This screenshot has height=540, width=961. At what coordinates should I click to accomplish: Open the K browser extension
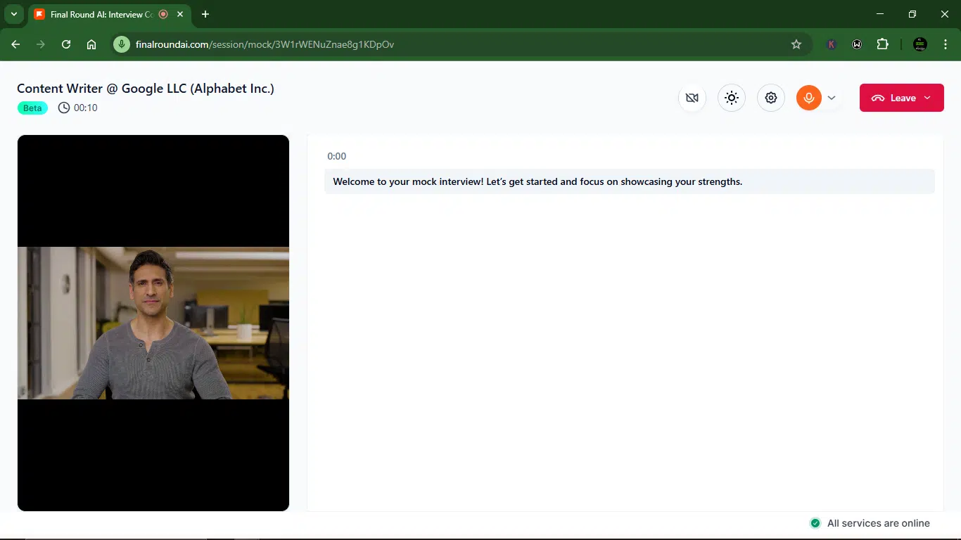pos(832,44)
